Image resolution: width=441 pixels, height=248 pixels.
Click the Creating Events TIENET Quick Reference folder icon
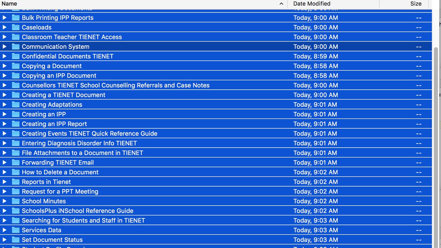tap(15, 134)
